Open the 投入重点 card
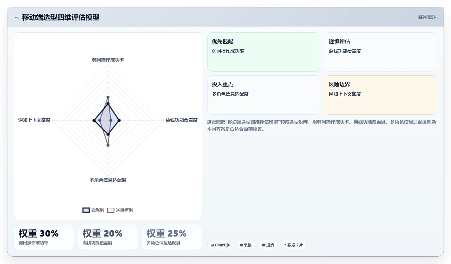The width and height of the screenshot is (451, 264). 264,95
